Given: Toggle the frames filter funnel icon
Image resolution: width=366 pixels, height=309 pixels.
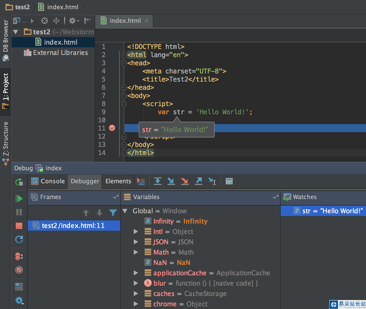Looking at the screenshot, I should tap(113, 213).
